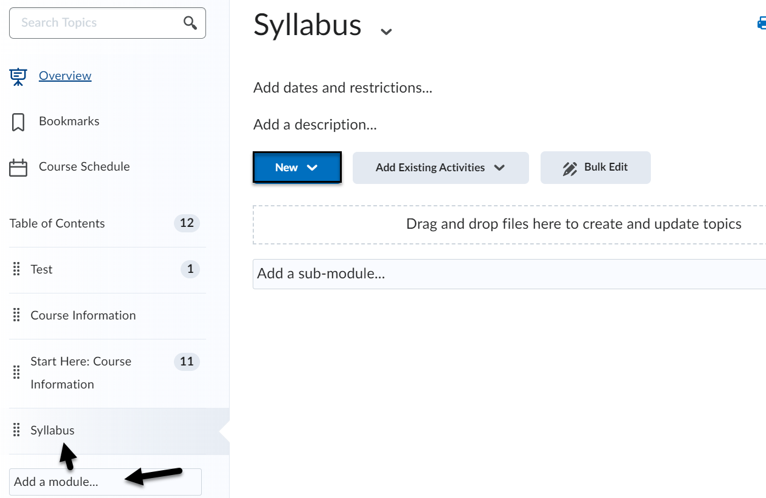
Task: Click the drag handle beside Course Information
Action: pos(16,315)
